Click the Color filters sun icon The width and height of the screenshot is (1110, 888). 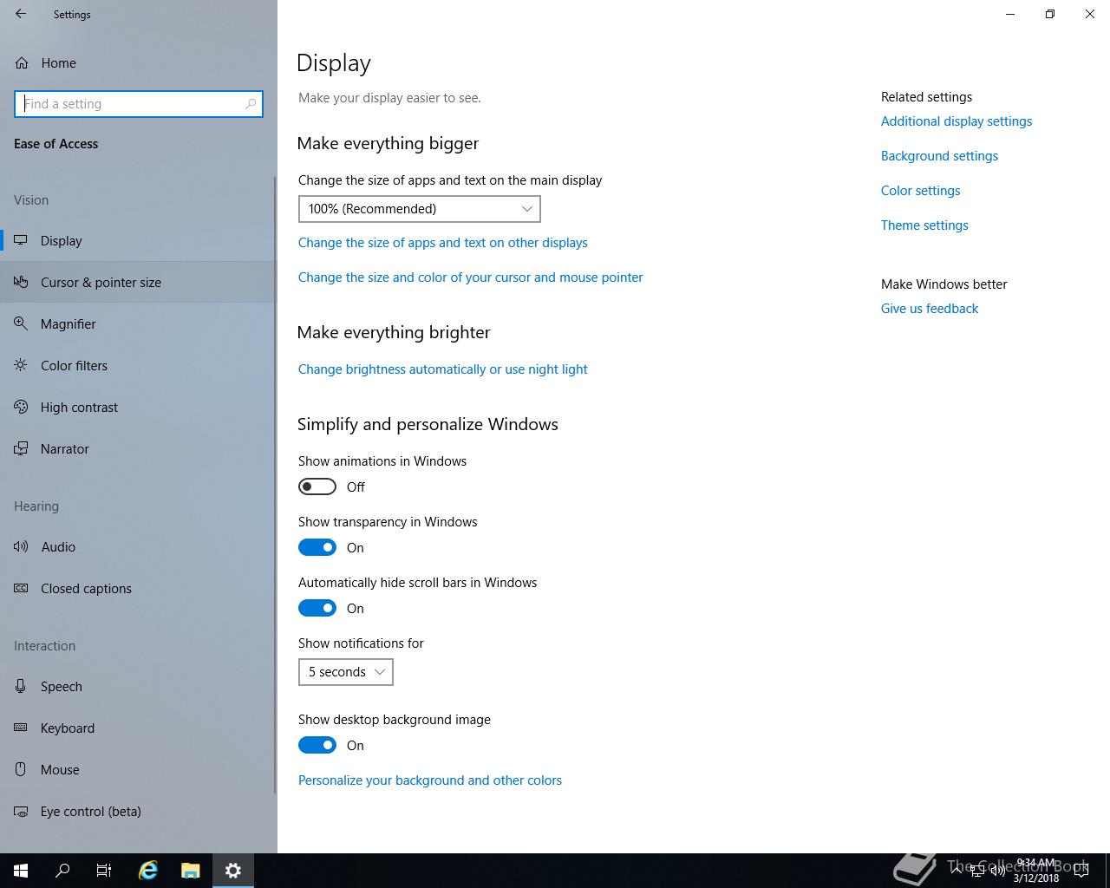click(x=21, y=365)
